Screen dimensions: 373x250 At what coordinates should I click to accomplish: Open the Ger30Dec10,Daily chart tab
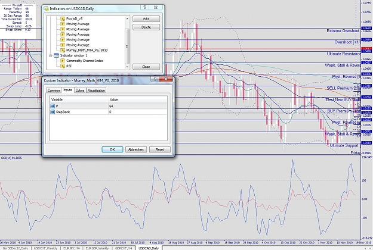tap(16, 248)
